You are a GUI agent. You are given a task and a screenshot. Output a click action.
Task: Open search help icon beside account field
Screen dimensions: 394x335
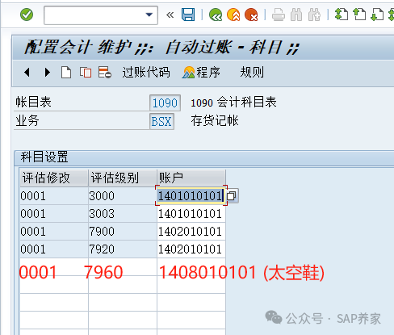click(232, 195)
